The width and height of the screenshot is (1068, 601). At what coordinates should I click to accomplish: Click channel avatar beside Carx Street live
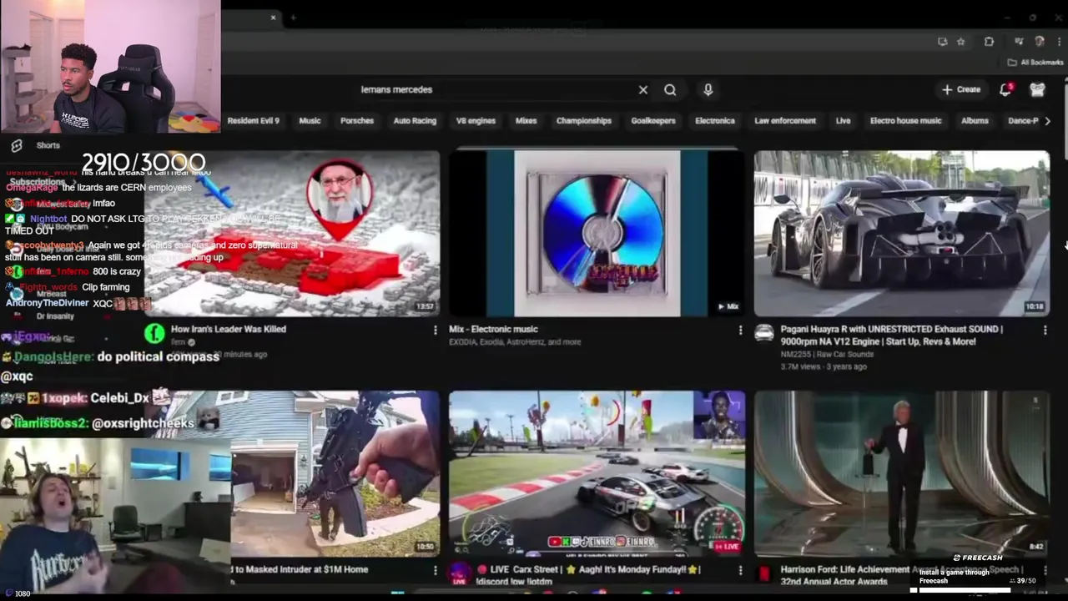[x=459, y=573]
